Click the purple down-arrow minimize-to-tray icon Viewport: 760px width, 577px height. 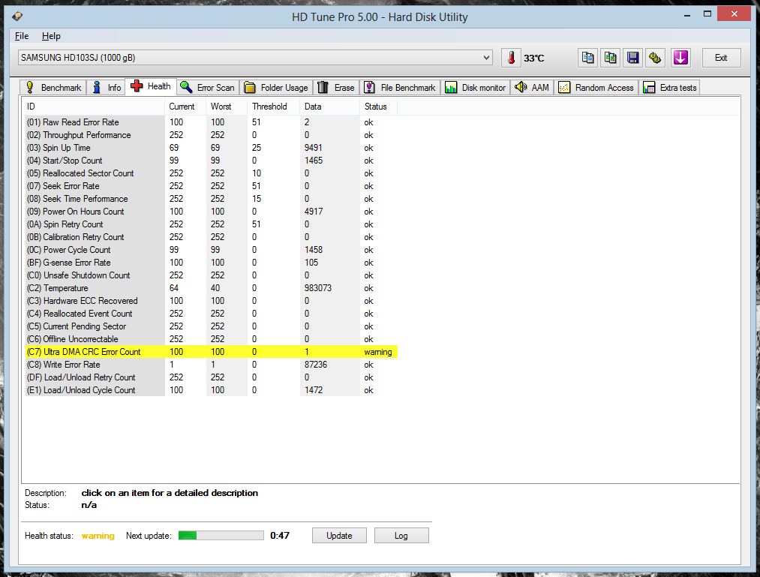[x=680, y=58]
